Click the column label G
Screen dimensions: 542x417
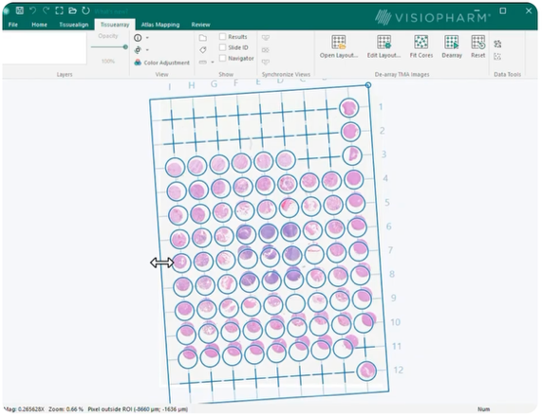(214, 84)
